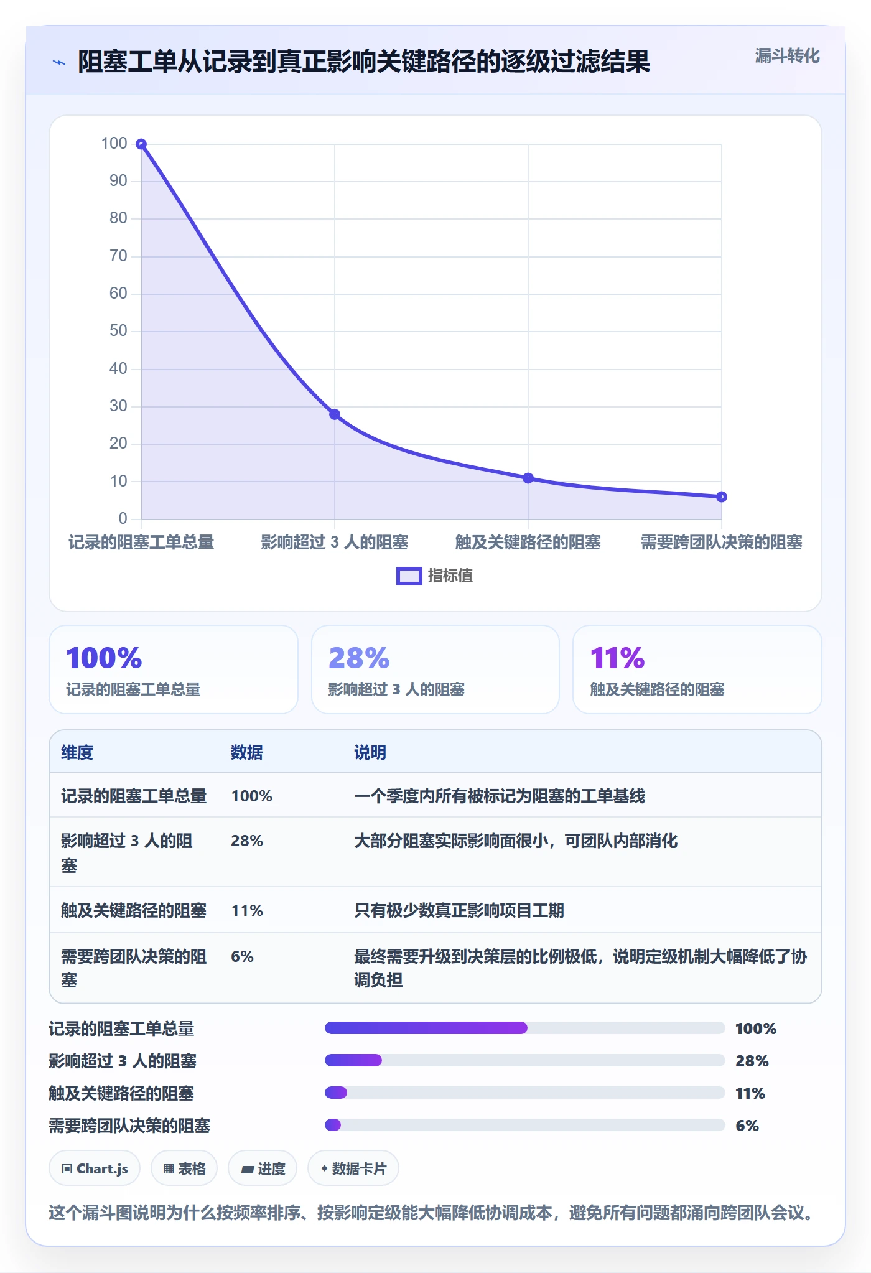This screenshot has width=871, height=1273.
Task: Sort by the 说明 column header
Action: pos(370,752)
